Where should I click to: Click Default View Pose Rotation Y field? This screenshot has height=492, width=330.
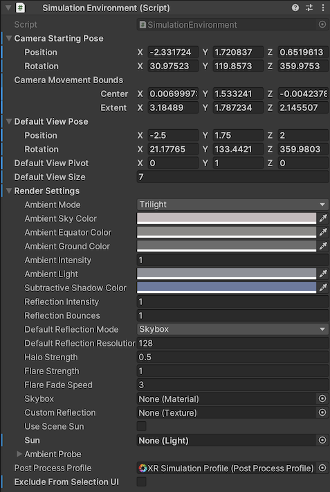(238, 150)
